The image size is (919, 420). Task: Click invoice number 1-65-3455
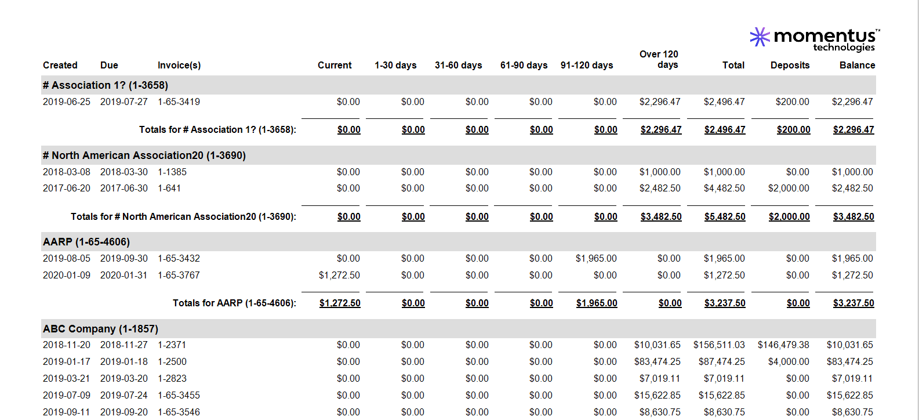[179, 395]
